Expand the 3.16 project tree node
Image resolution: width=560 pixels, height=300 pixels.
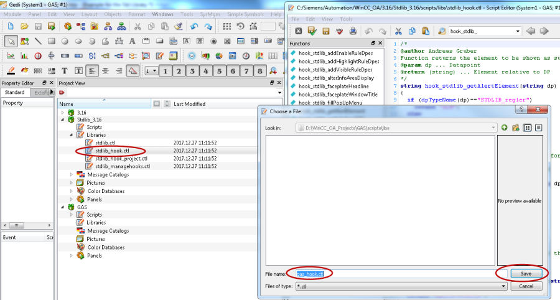[x=62, y=113]
